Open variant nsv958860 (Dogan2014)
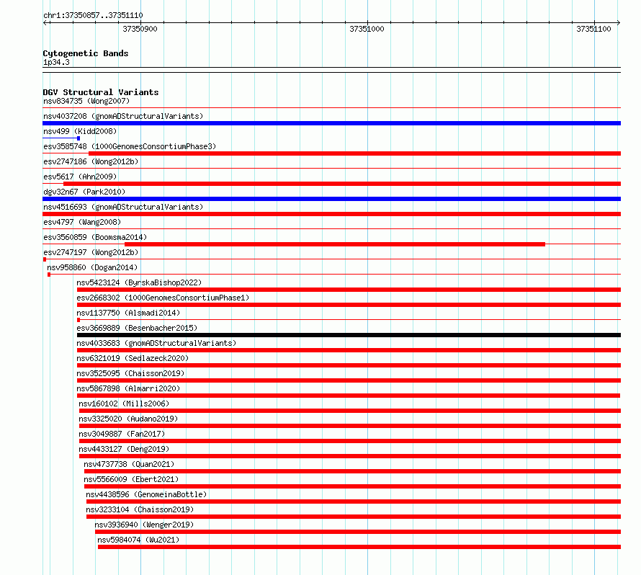 point(92,267)
